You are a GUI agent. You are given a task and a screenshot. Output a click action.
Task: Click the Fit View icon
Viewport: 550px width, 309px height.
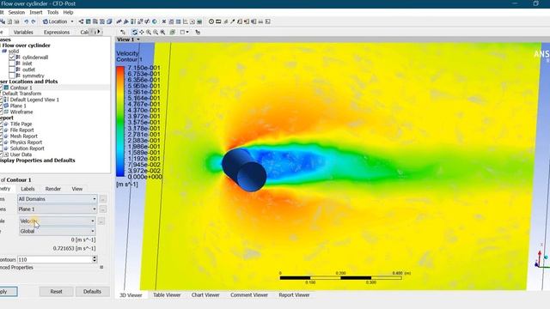(x=162, y=32)
